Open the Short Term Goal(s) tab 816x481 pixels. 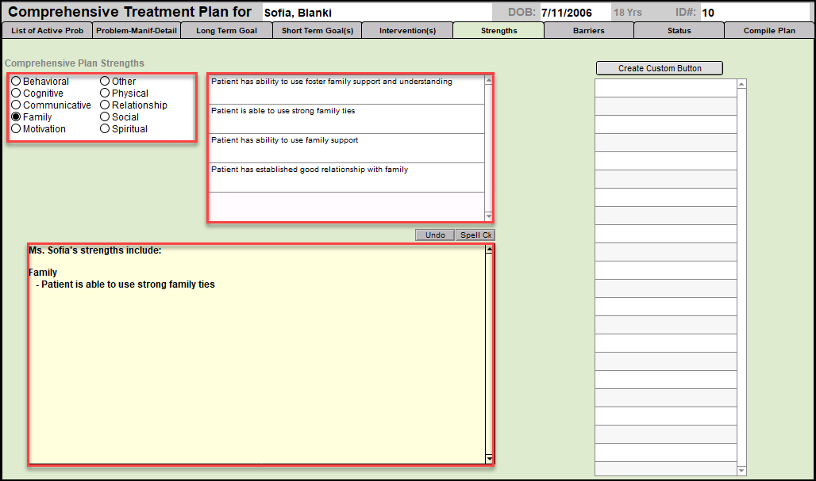(317, 31)
